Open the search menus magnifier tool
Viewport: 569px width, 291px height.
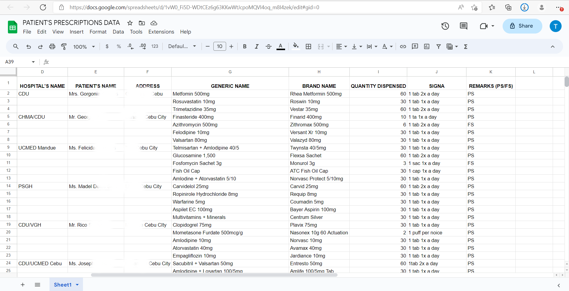16,47
